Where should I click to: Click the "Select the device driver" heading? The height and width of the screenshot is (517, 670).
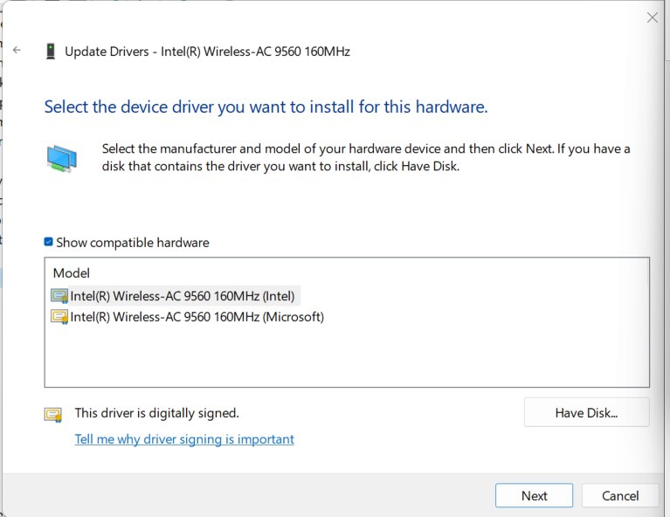click(x=266, y=107)
